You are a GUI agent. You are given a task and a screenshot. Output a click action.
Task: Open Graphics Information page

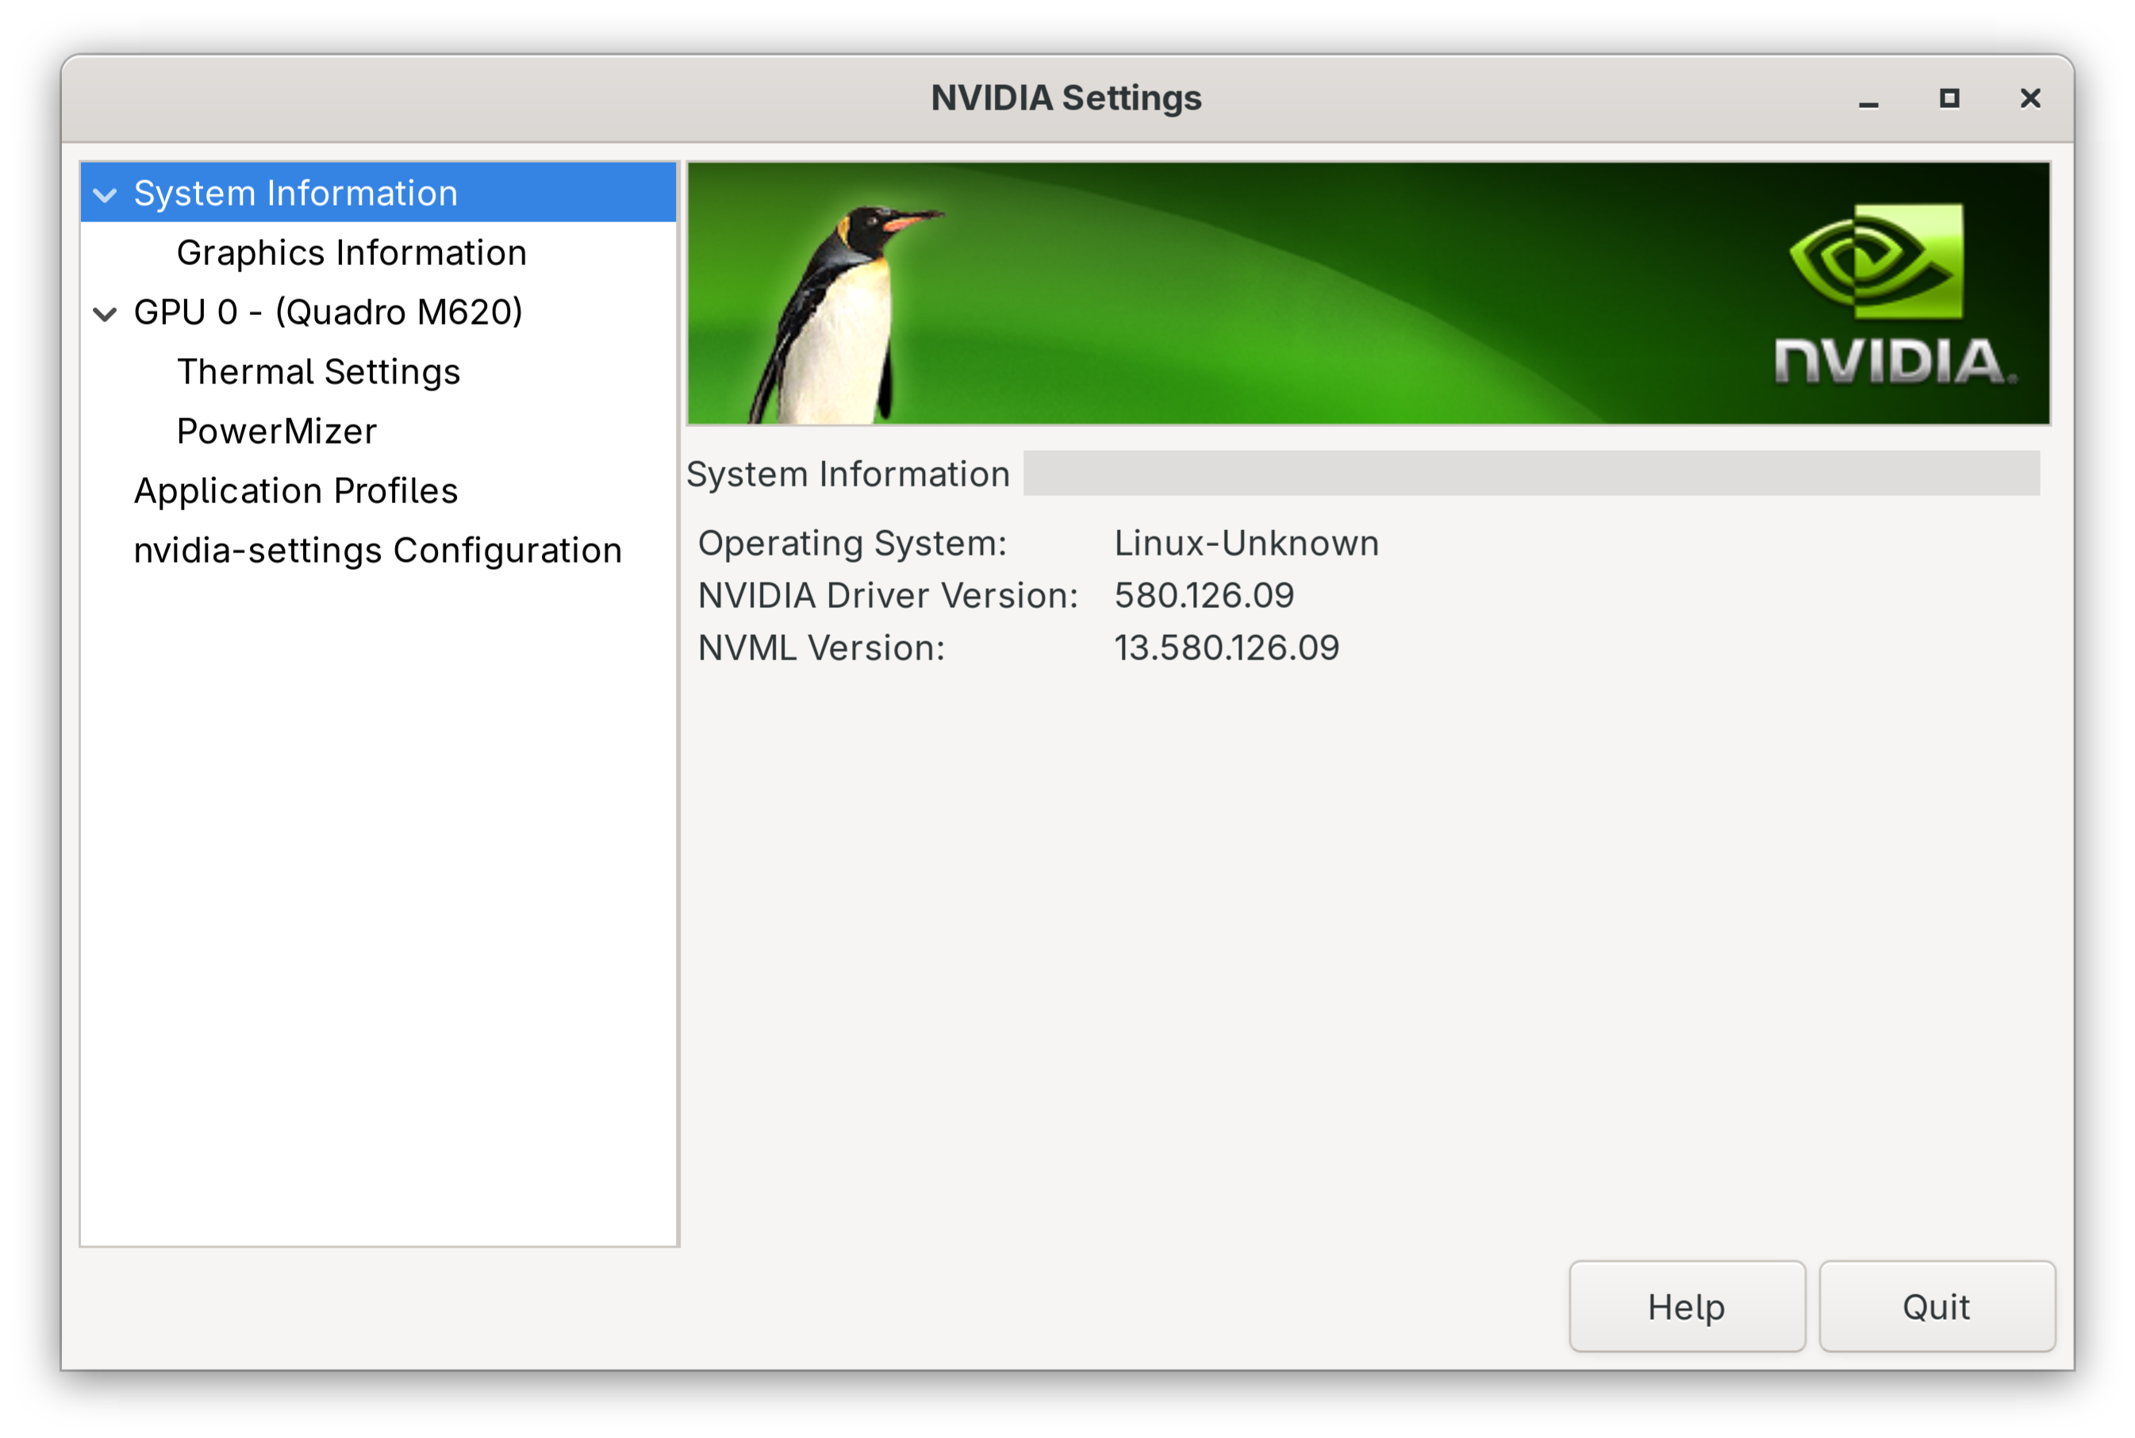click(351, 253)
